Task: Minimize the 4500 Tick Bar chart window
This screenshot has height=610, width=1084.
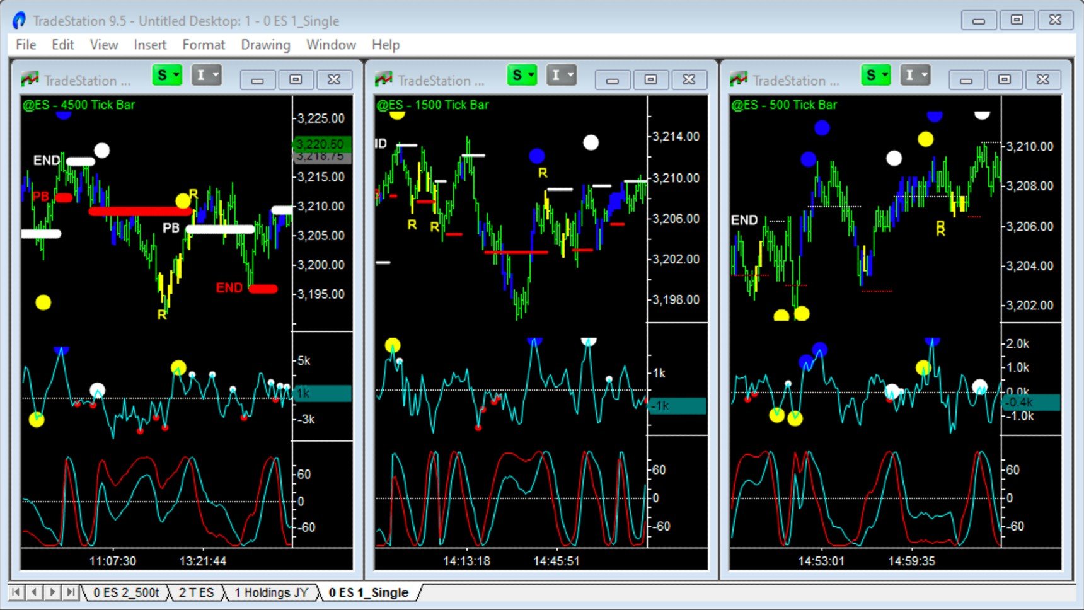Action: pos(257,80)
